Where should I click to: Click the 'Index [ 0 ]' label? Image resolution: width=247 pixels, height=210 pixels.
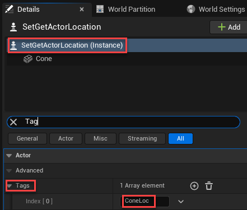[39, 201]
